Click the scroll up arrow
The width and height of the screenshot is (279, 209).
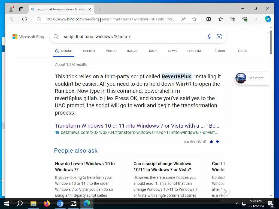(x=271, y=28)
